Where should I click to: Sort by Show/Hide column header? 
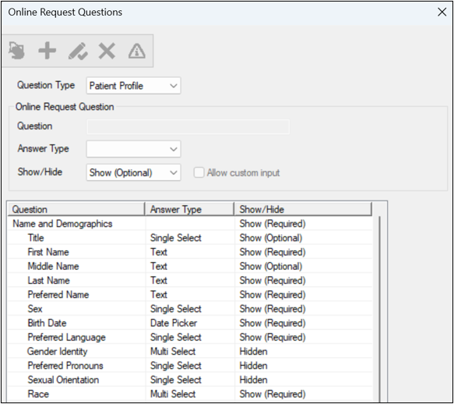303,209
